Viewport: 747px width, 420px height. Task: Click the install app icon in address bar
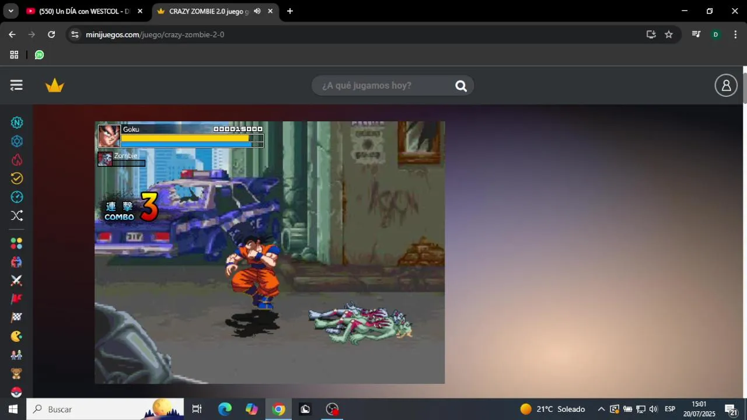click(x=651, y=34)
